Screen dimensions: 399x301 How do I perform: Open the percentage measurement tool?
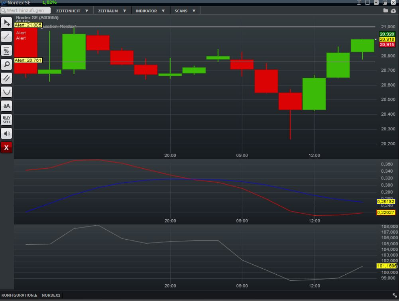point(6,50)
